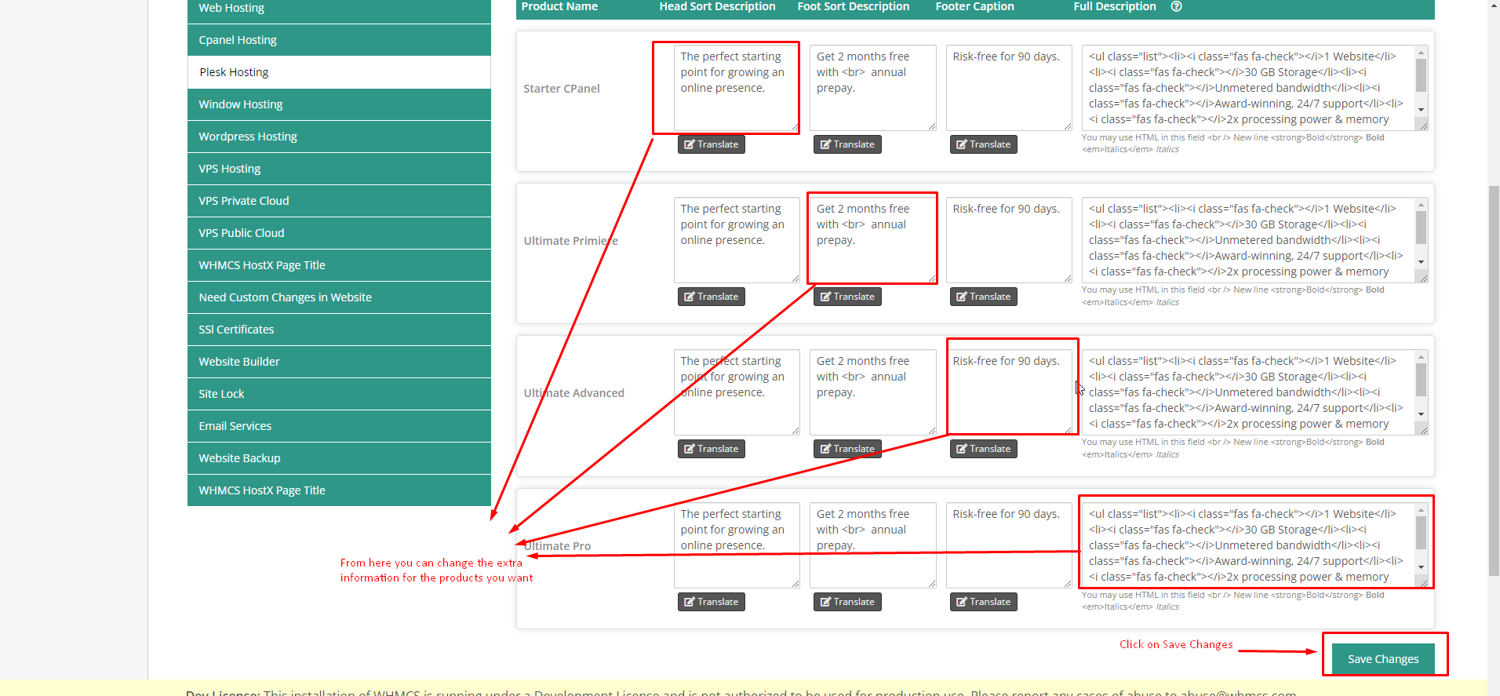Click Translate under Ultimate Pro footer caption

tap(983, 602)
